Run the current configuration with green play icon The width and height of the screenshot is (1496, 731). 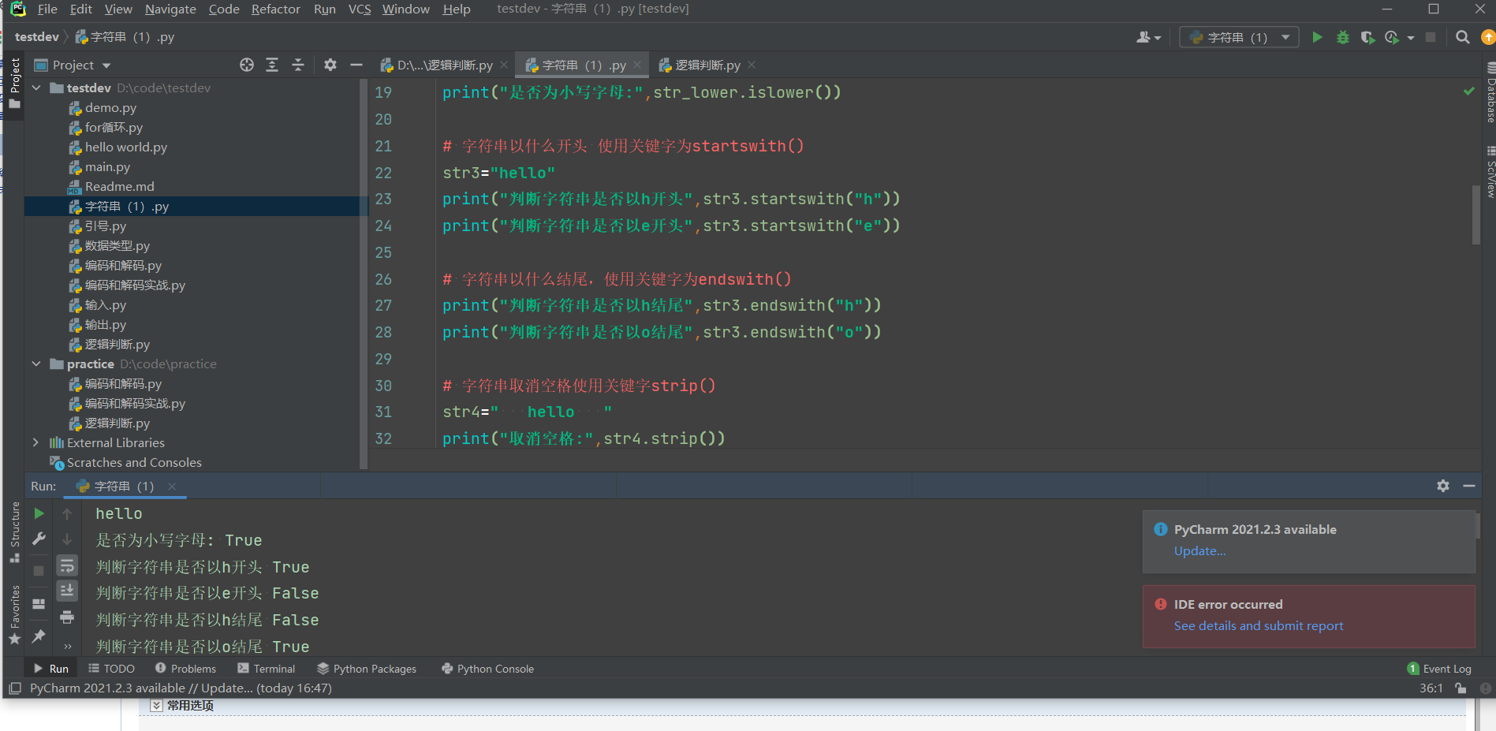pyautogui.click(x=1317, y=37)
